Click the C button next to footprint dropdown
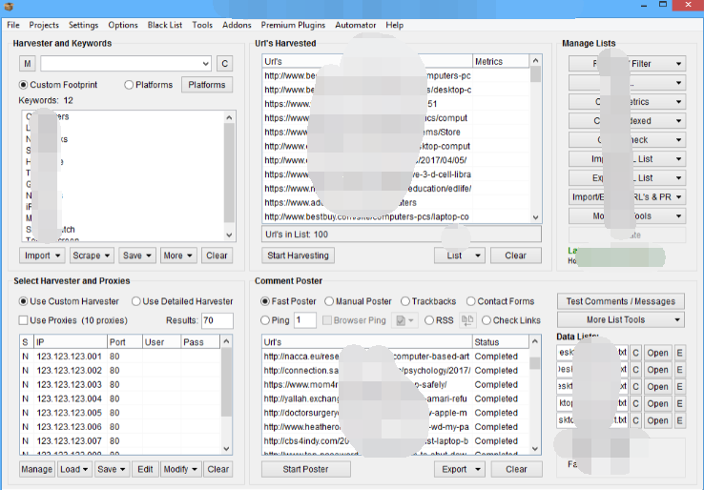 (x=224, y=64)
